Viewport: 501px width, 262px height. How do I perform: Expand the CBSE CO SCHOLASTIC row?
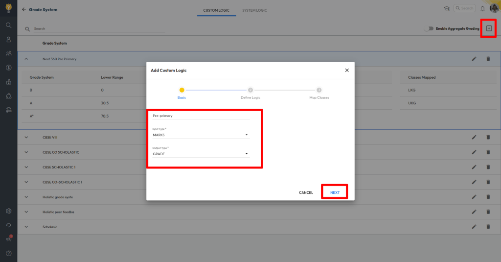(x=26, y=152)
